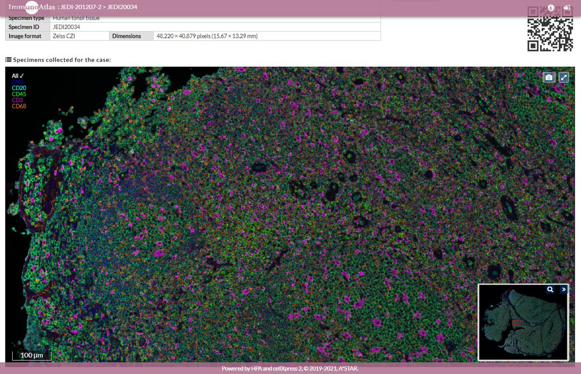Expand viewer to fullscreen
The height and width of the screenshot is (374, 581).
[x=564, y=77]
